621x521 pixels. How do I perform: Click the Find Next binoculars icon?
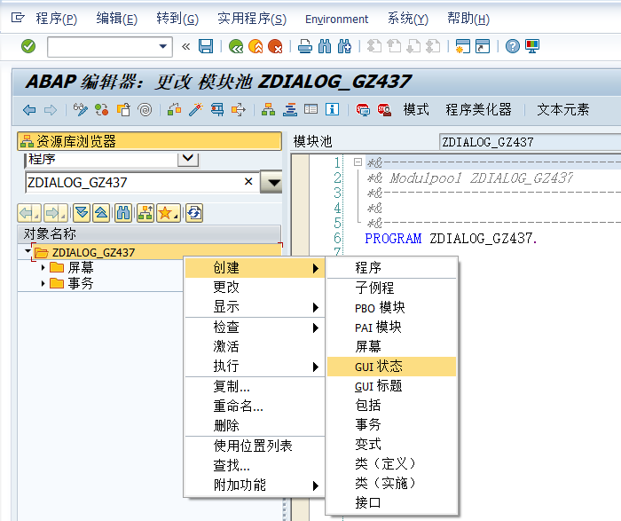[344, 46]
